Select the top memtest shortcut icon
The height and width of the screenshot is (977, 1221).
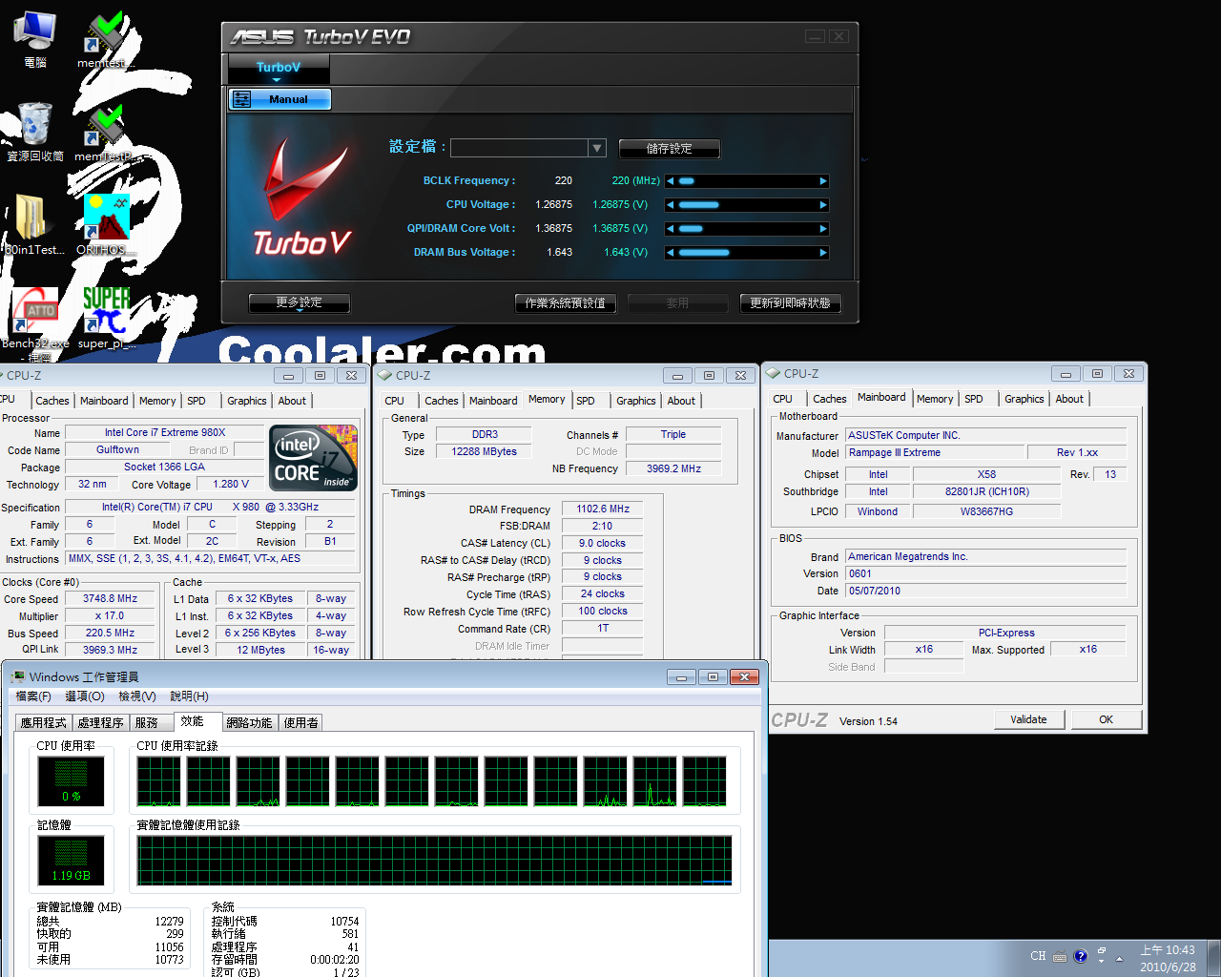point(104,38)
